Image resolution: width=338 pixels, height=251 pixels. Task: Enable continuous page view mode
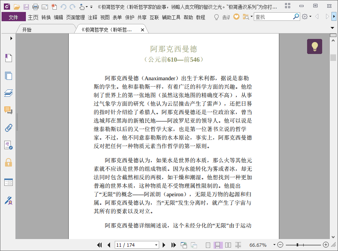click(218, 245)
